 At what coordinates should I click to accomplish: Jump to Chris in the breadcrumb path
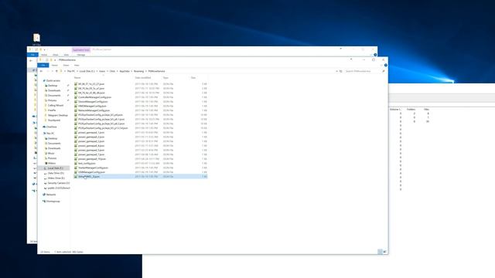(x=112, y=71)
